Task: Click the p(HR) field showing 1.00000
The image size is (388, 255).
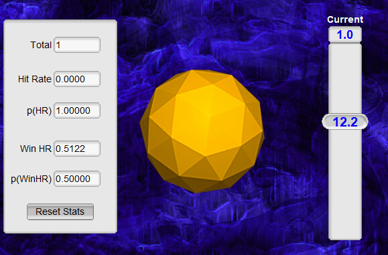Action: (x=77, y=110)
